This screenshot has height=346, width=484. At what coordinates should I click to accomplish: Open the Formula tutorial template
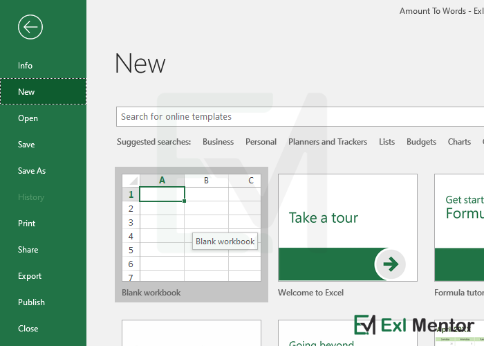pyautogui.click(x=459, y=228)
